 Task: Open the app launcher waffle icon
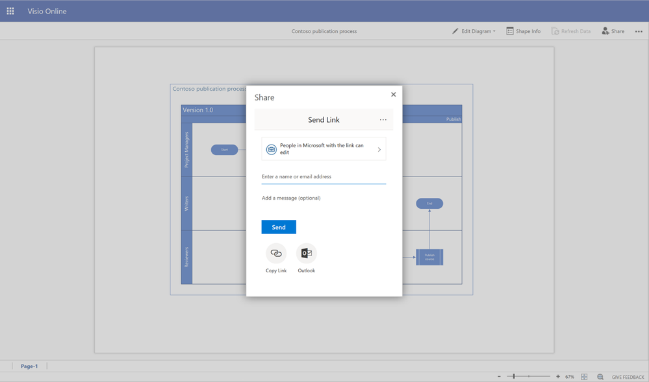tap(10, 11)
